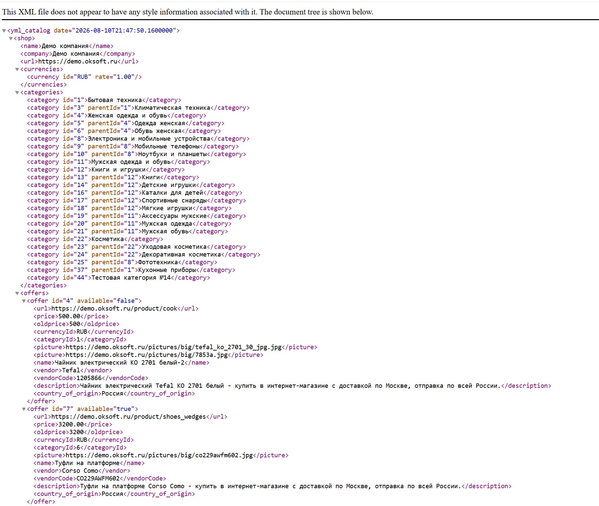599x506 pixels.
Task: Click the Corso Como description line
Action: pos(272,486)
